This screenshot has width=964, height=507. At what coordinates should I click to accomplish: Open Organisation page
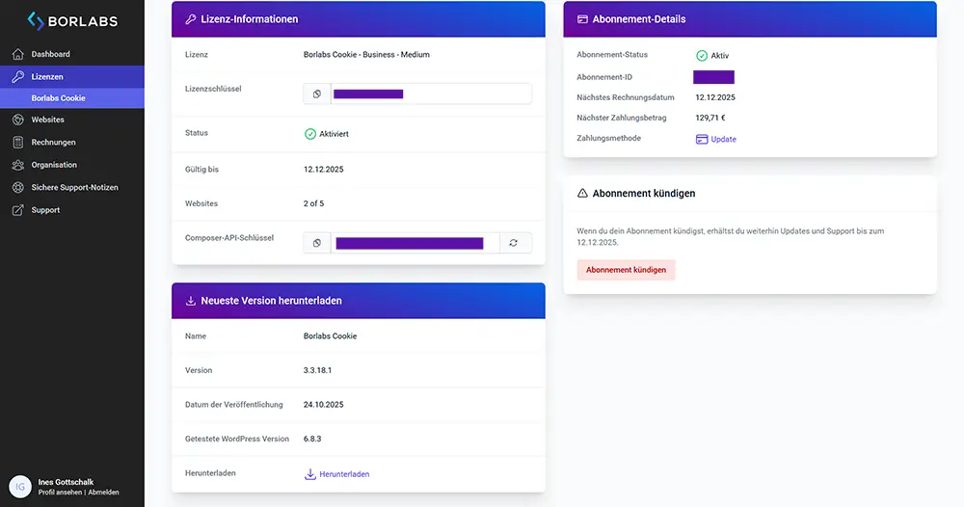[72, 165]
